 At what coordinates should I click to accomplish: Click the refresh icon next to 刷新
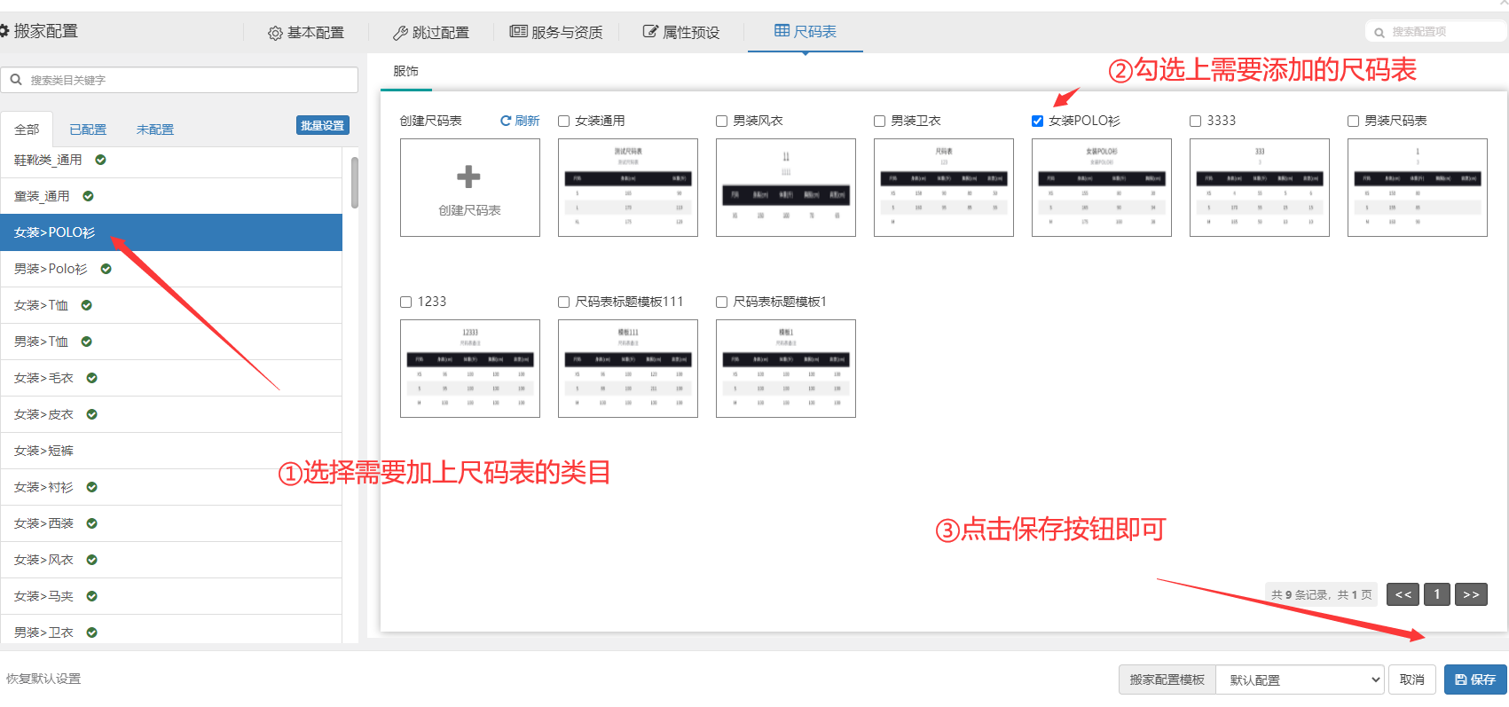click(x=506, y=121)
